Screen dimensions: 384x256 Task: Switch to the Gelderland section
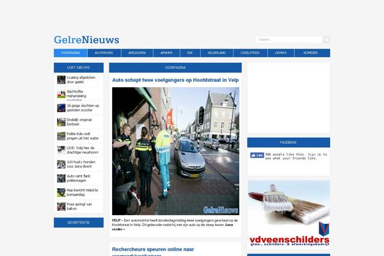tap(217, 53)
